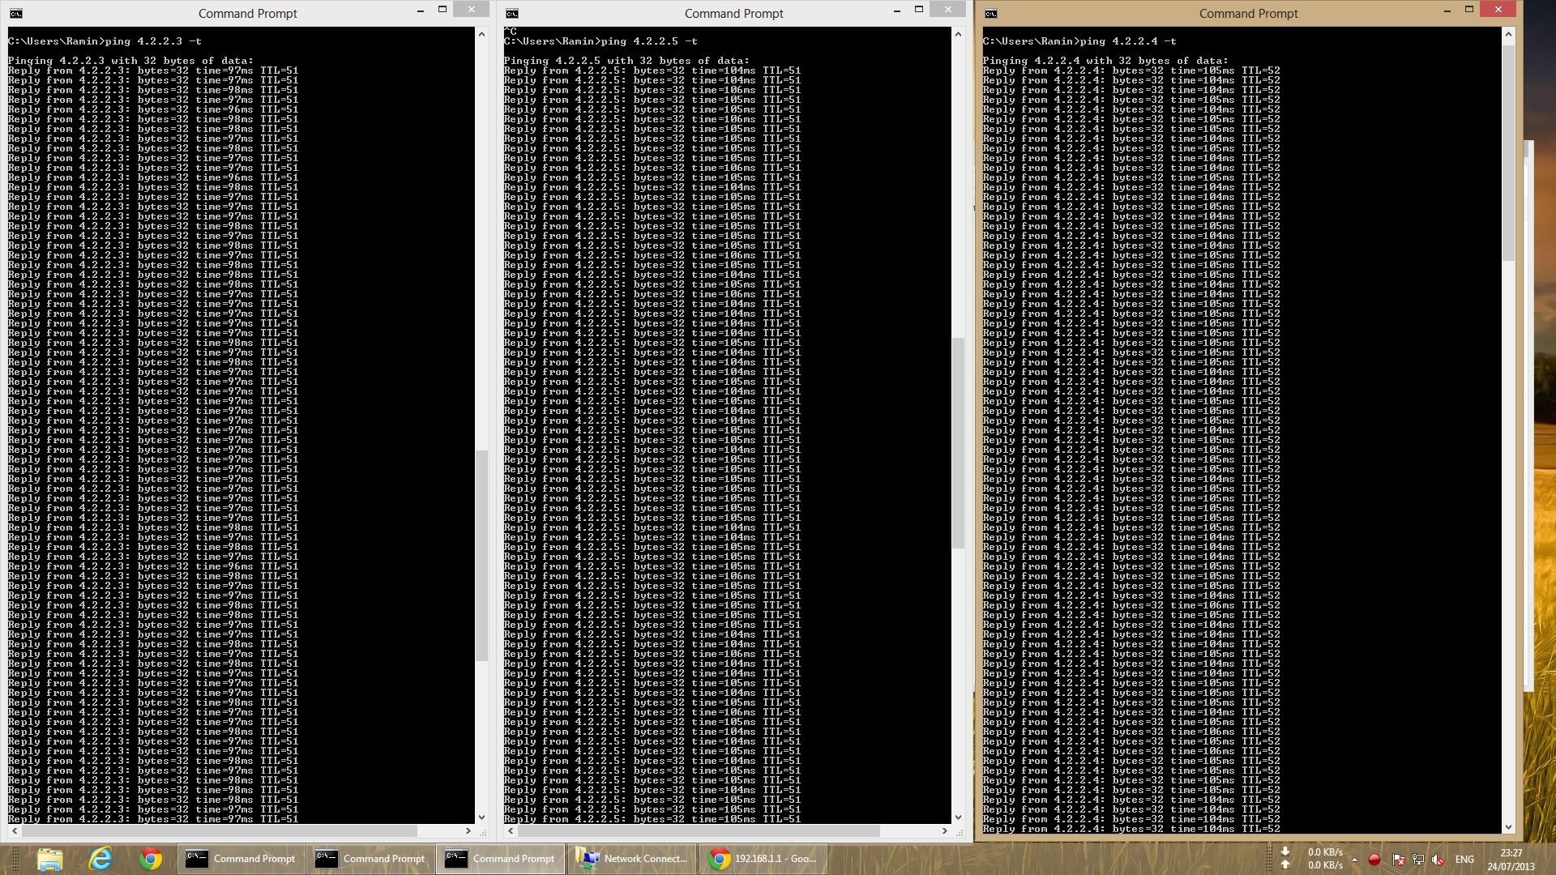Click 'Pinging 4.2.2.3 with 32 bytes of data:'

[x=130, y=61]
